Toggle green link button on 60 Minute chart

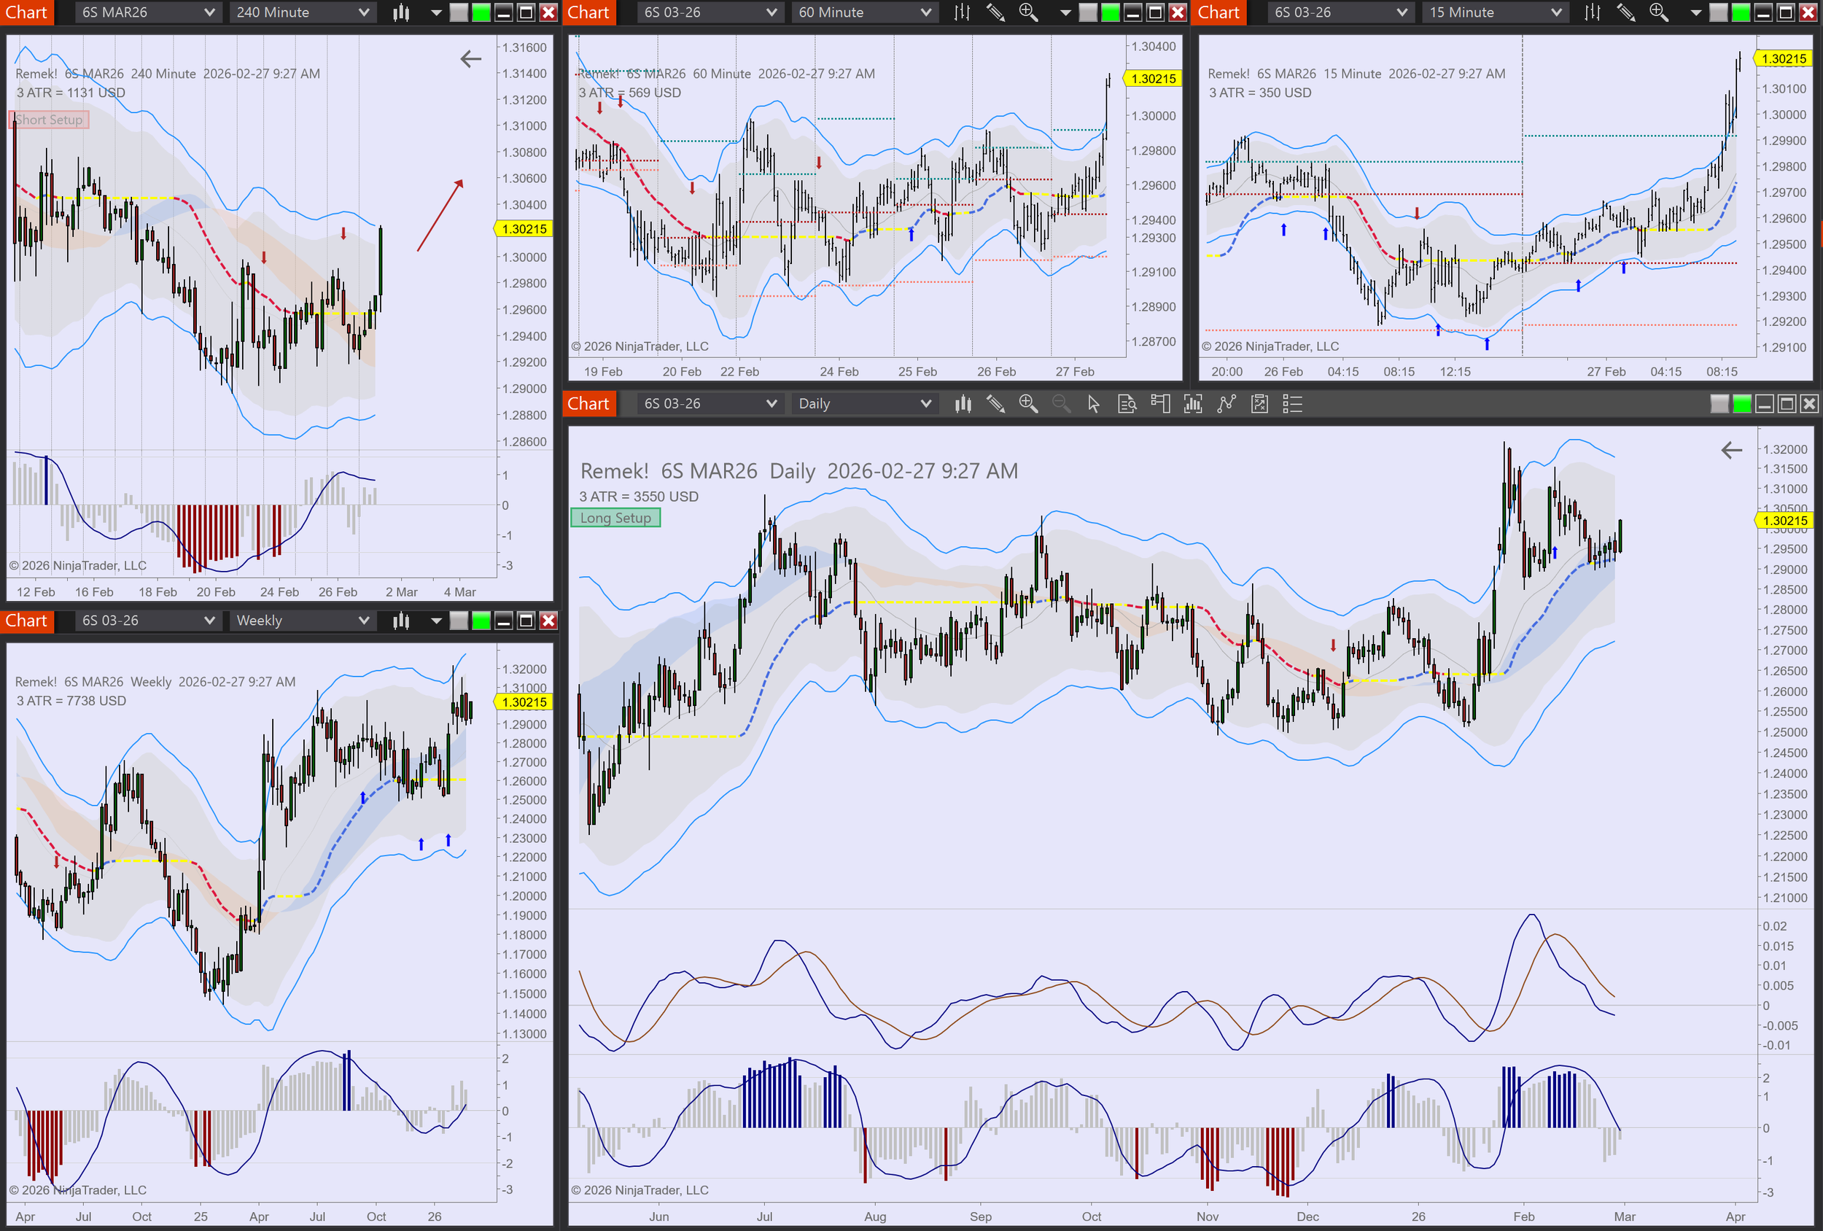[1110, 12]
